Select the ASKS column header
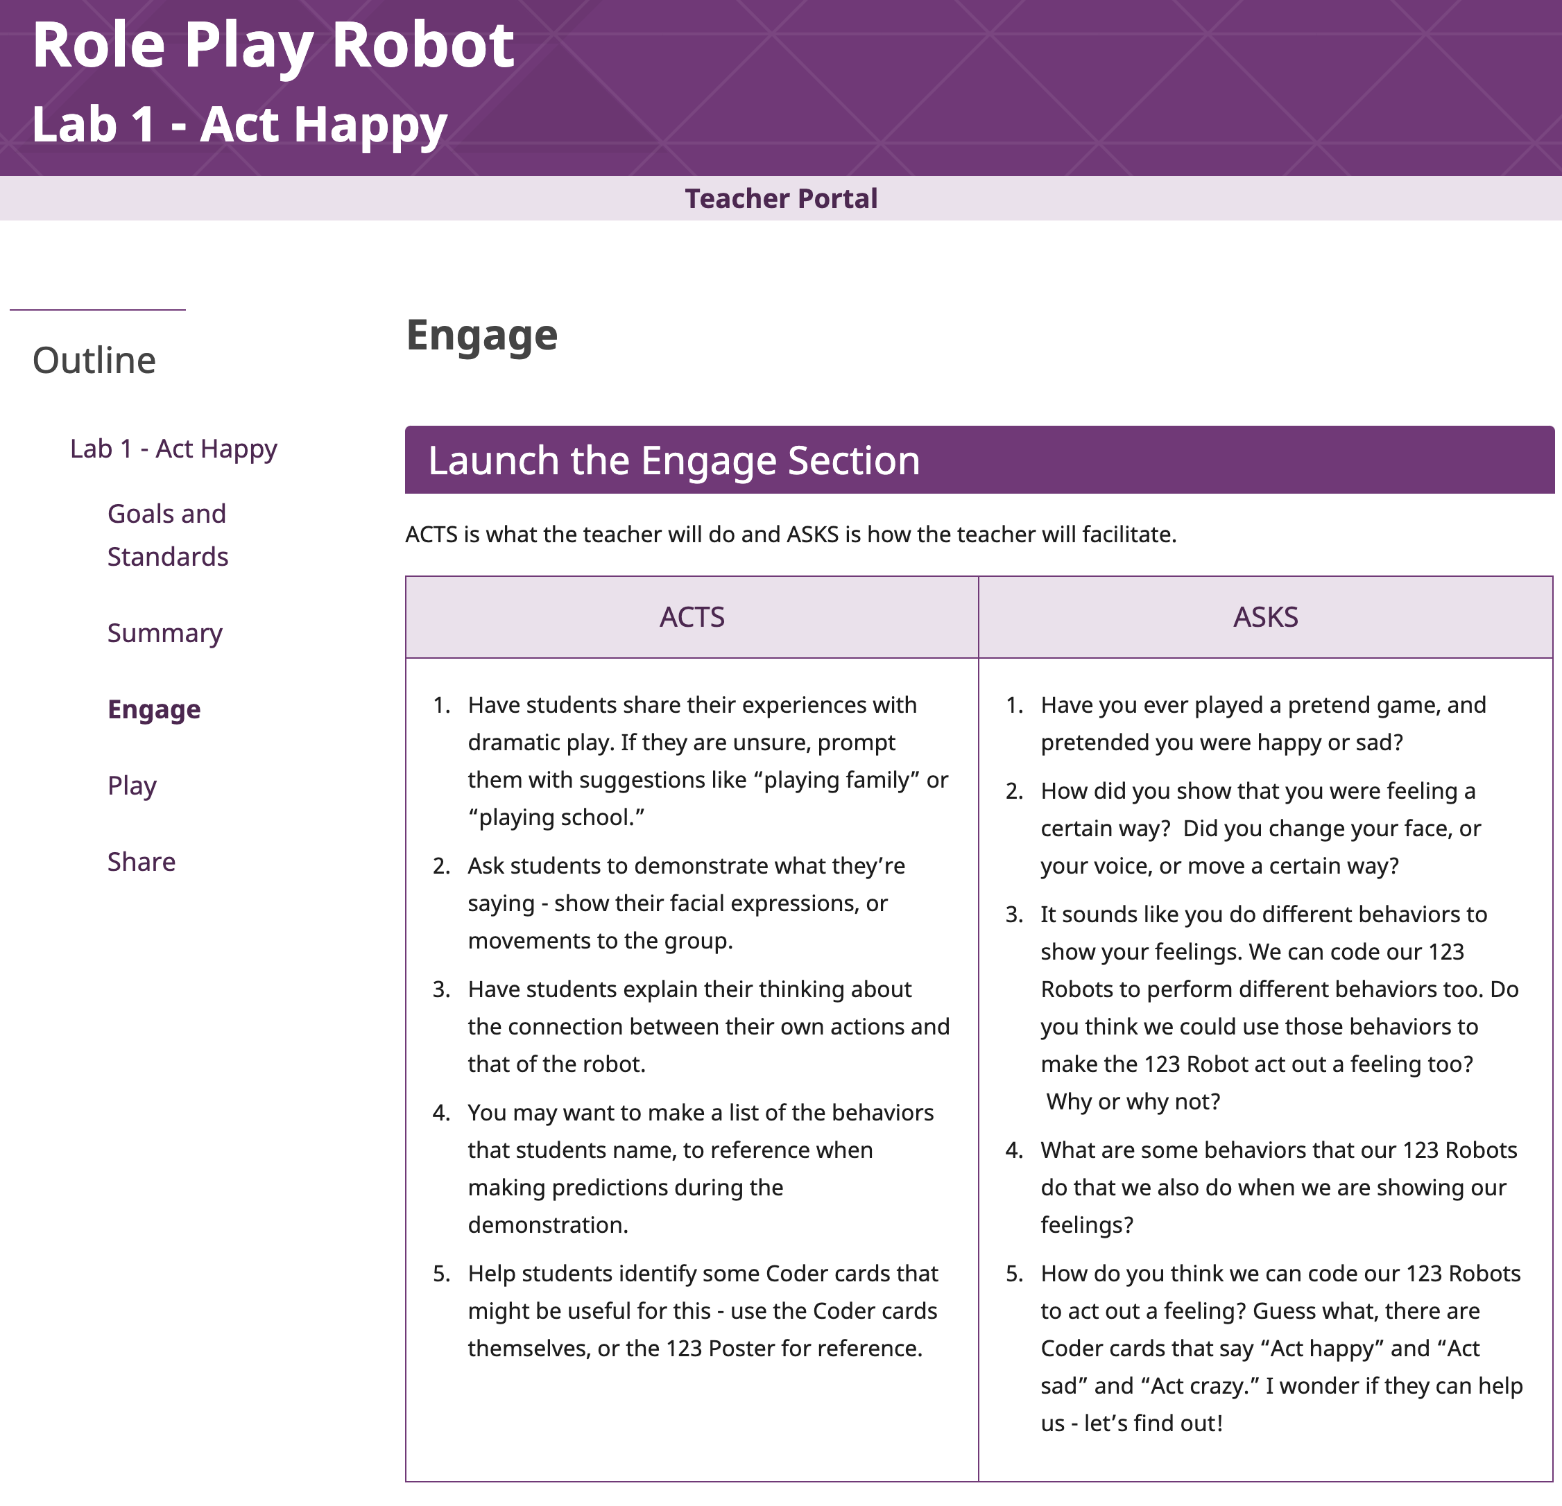Viewport: 1562px width, 1506px height. coord(1268,616)
